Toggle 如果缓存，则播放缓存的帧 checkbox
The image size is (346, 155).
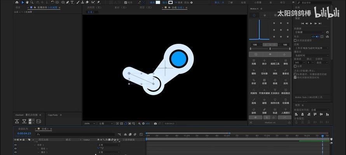tap(295, 74)
